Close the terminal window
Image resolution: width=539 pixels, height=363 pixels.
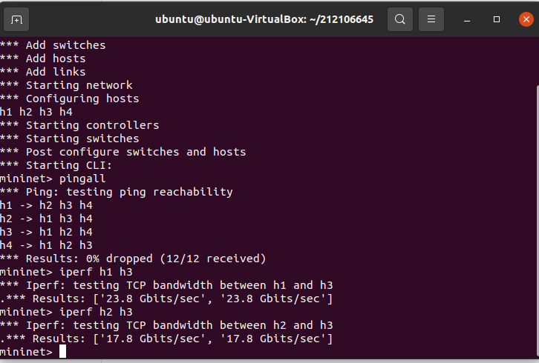tap(526, 19)
